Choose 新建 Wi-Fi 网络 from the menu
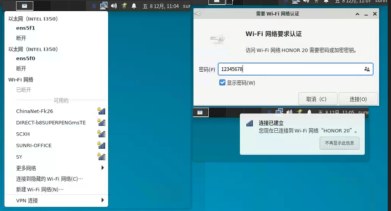Viewport: 391px width, 211px height. click(x=40, y=189)
